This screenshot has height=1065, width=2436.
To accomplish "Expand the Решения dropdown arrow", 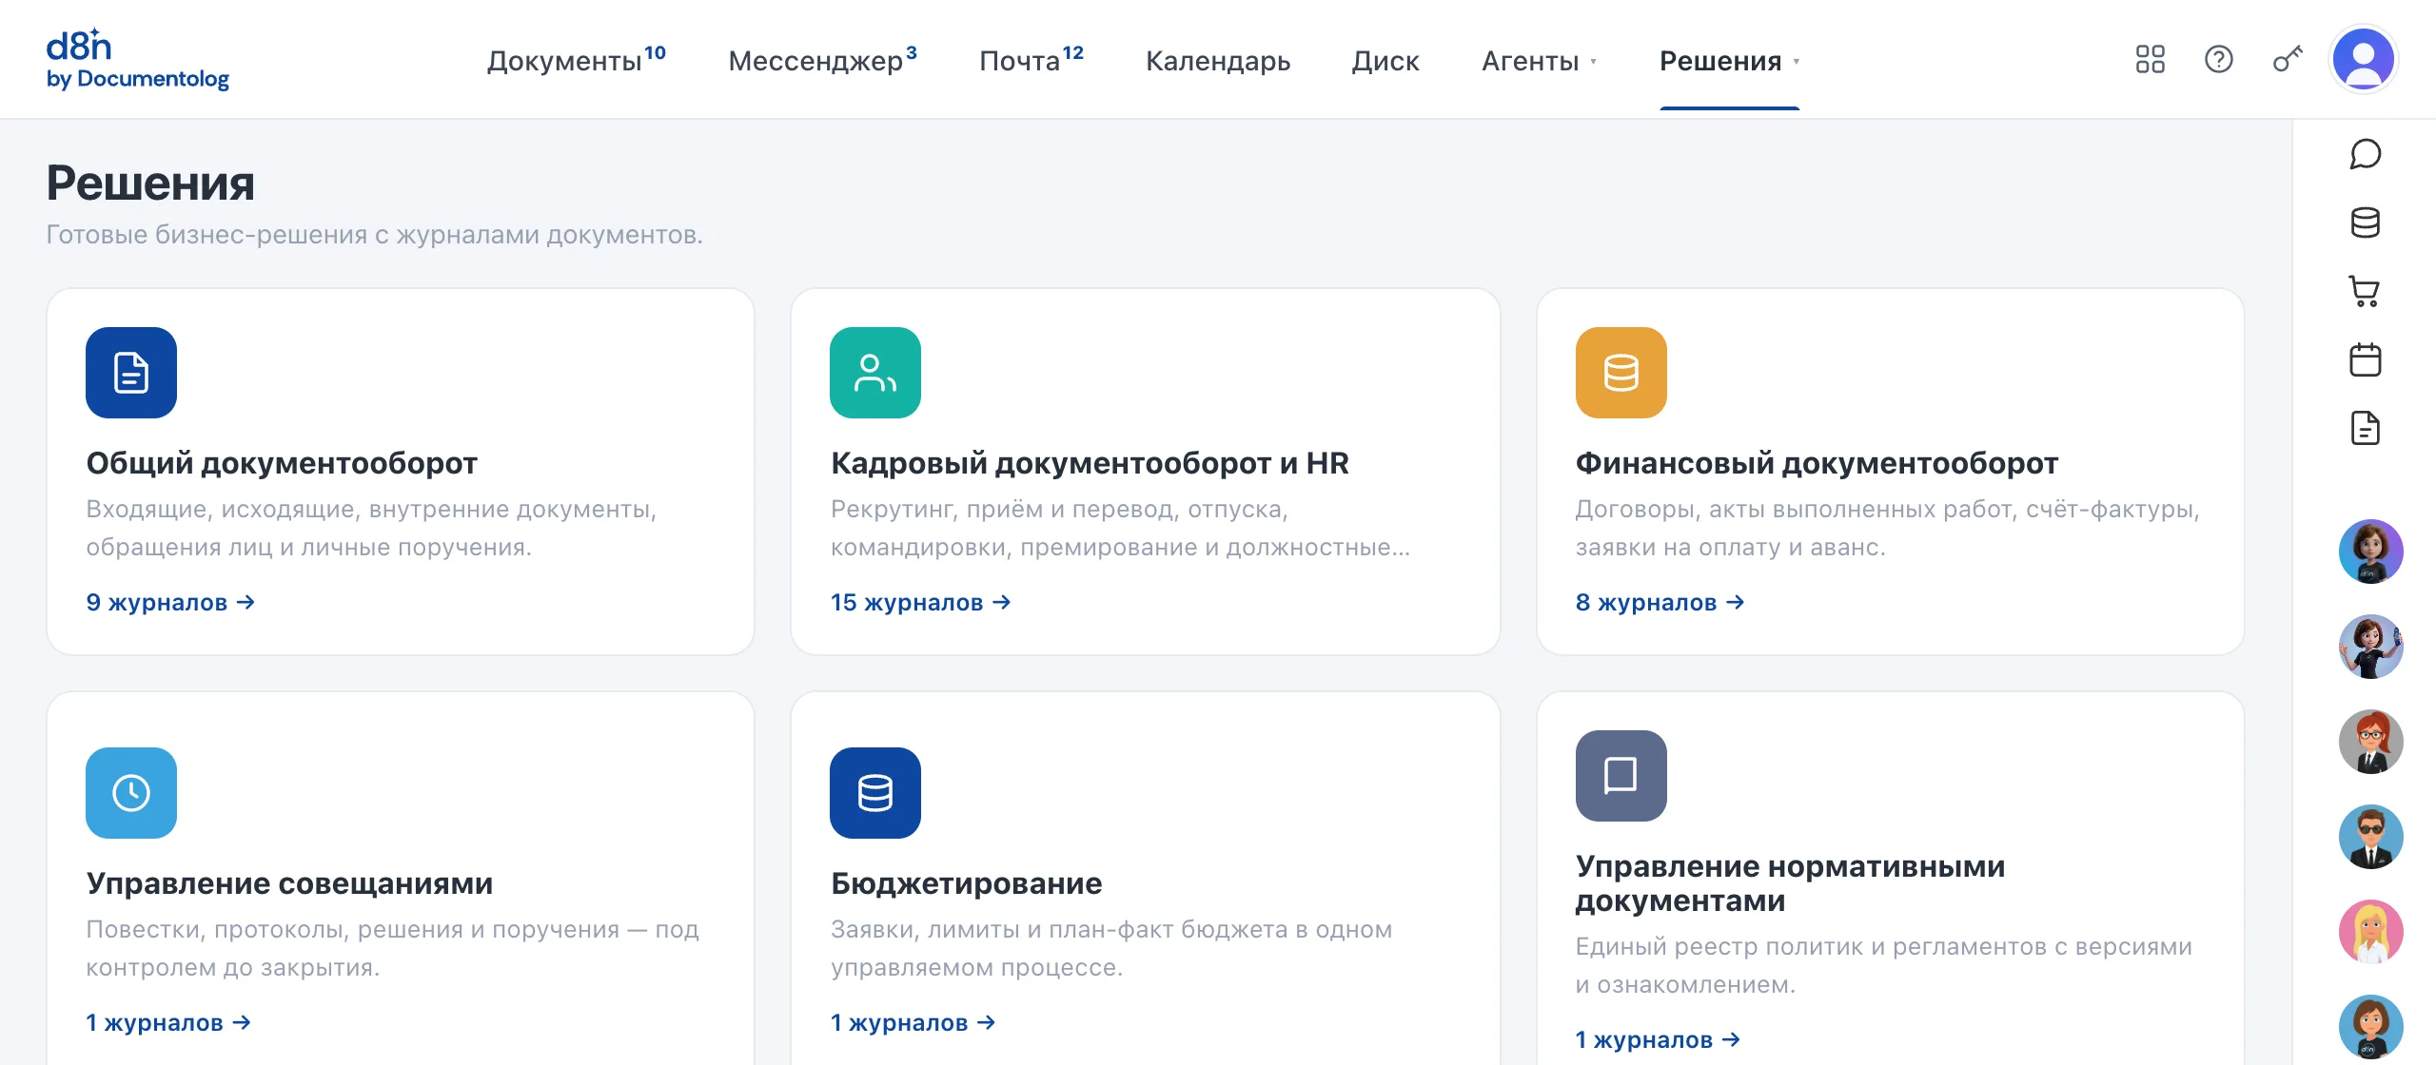I will click(1797, 62).
